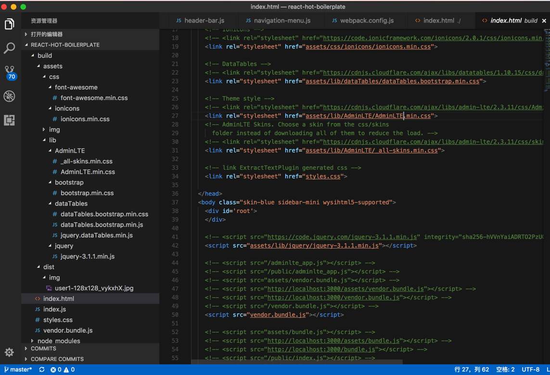Open jquery-3.1.1.min.js in file tree

87,256
